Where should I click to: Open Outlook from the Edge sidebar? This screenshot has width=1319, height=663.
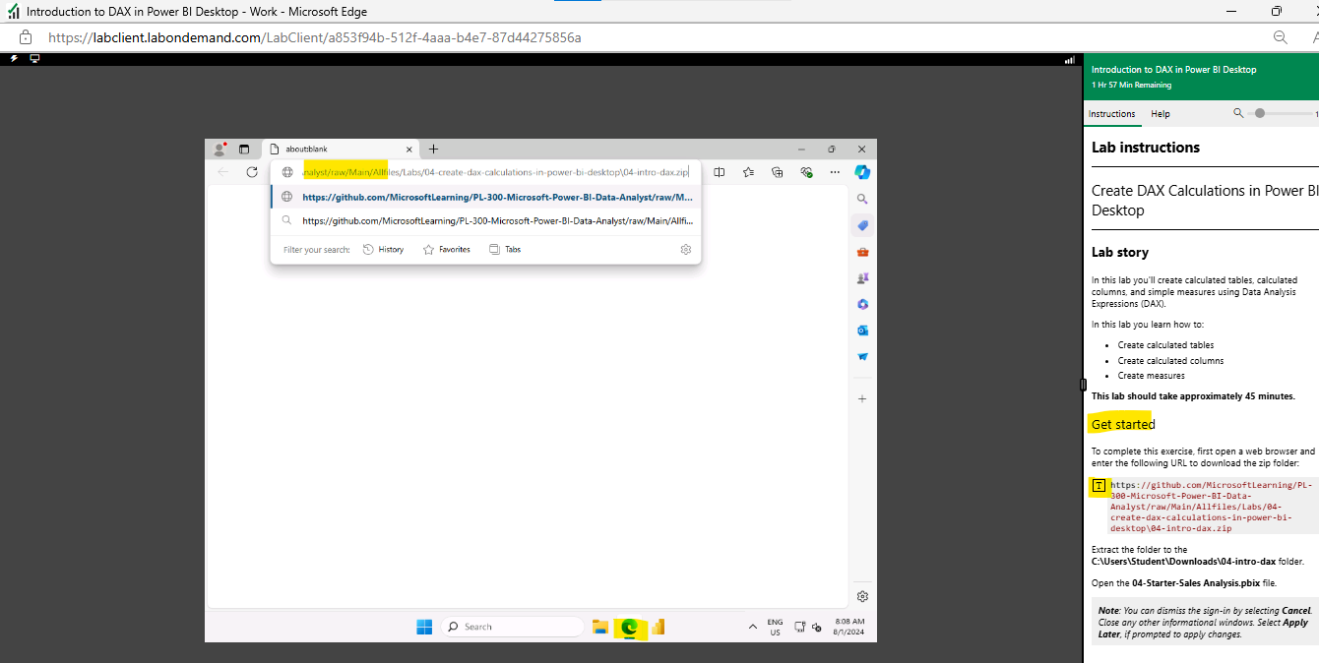click(x=862, y=331)
